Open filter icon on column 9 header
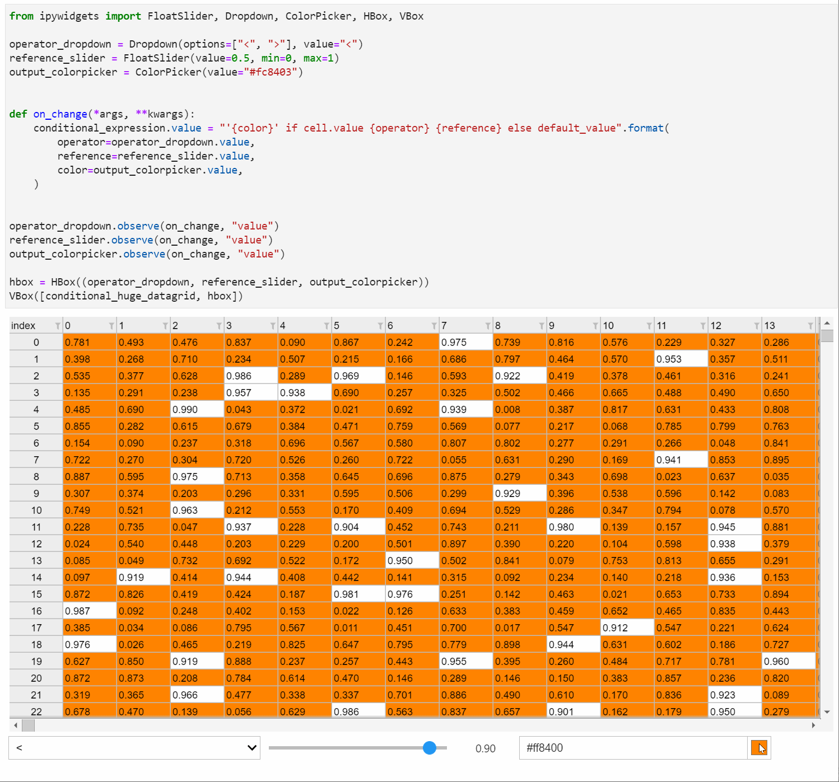The image size is (839, 782). (595, 326)
